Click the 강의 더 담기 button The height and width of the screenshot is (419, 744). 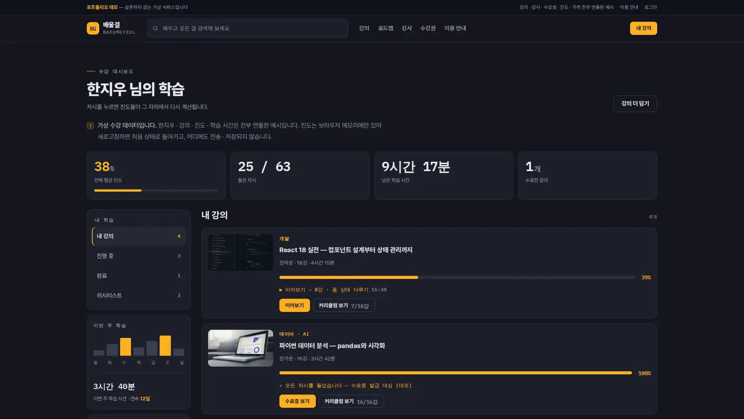pyautogui.click(x=635, y=103)
